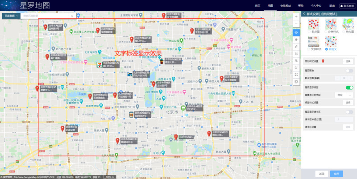
Task: Click the 返回 button
Action: click(321, 174)
